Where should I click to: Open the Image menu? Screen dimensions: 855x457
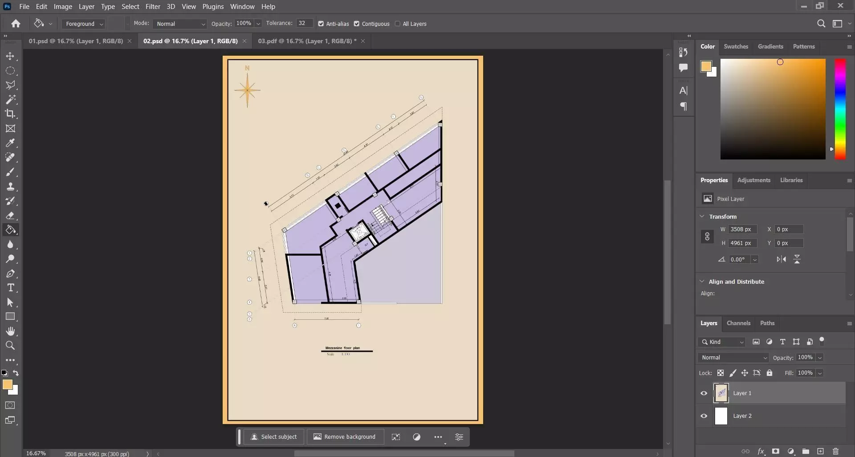click(x=63, y=6)
